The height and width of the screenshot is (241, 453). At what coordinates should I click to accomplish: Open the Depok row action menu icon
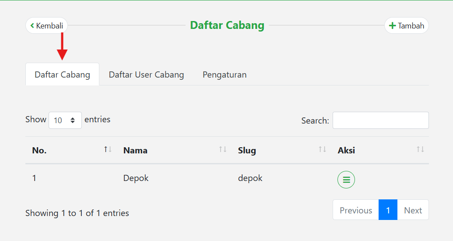pyautogui.click(x=346, y=180)
